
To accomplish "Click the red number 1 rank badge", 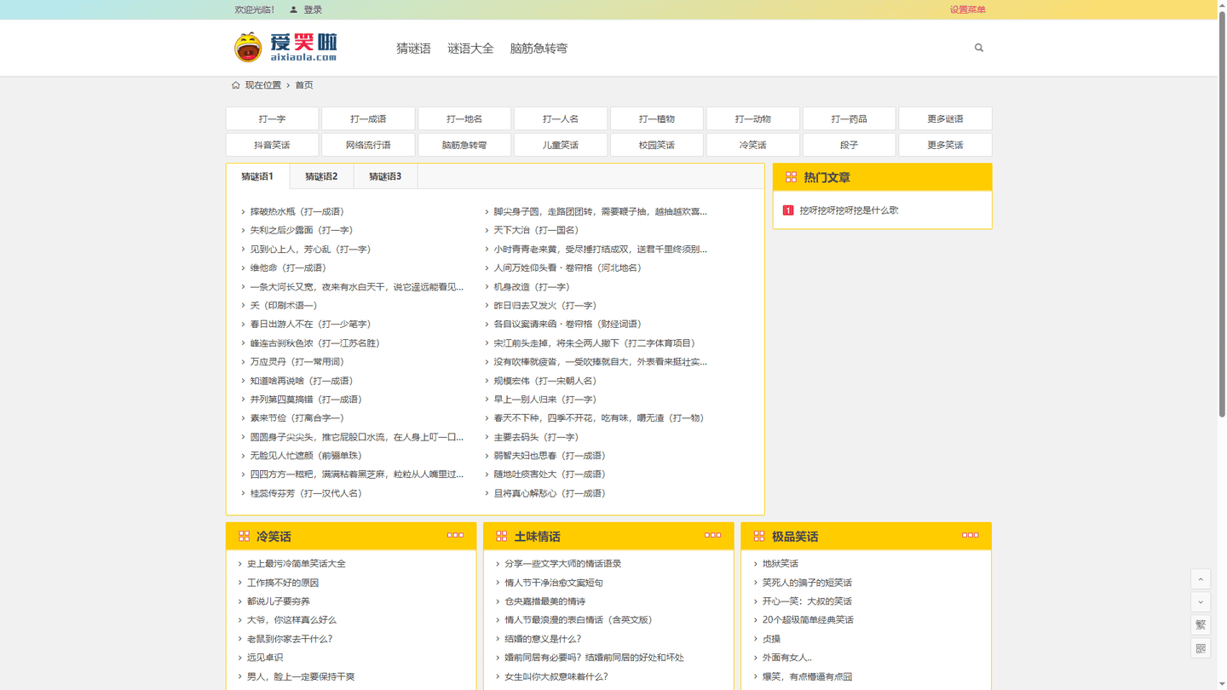I will tap(788, 210).
